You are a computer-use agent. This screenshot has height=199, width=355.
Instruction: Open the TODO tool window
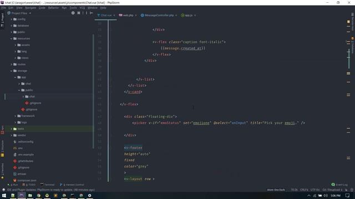[x=29, y=185]
